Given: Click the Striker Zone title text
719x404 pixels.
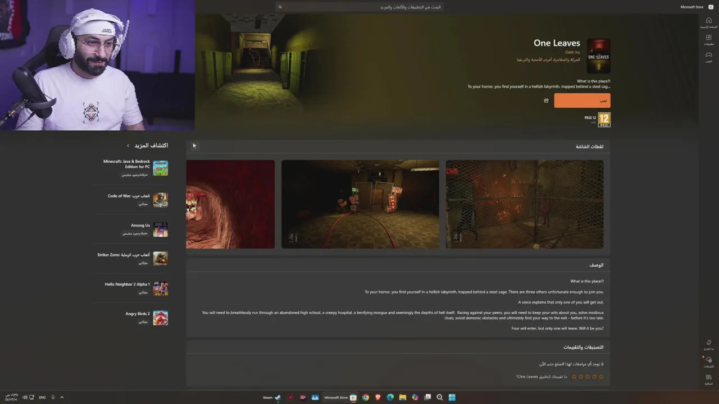Looking at the screenshot, I should click(x=124, y=255).
